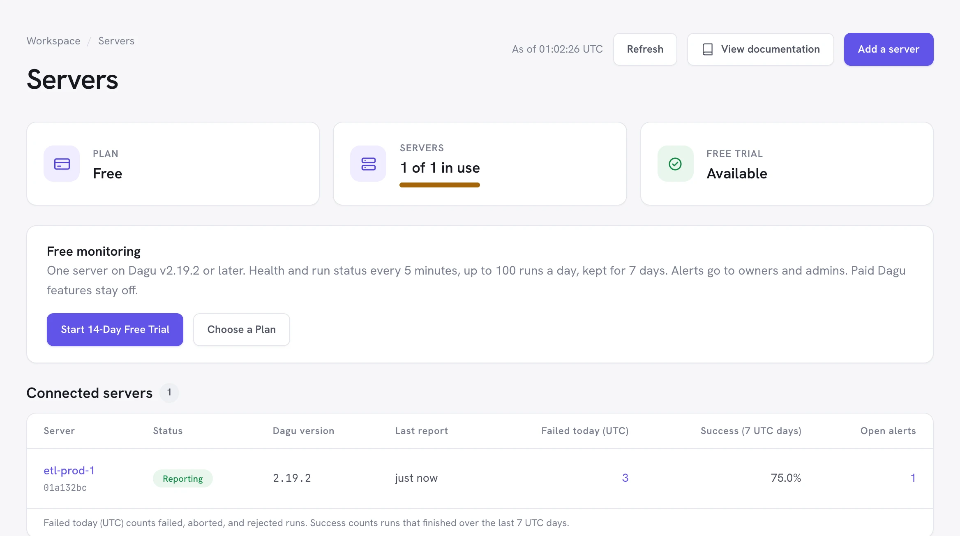Click the Servers breadcrumb

click(116, 41)
